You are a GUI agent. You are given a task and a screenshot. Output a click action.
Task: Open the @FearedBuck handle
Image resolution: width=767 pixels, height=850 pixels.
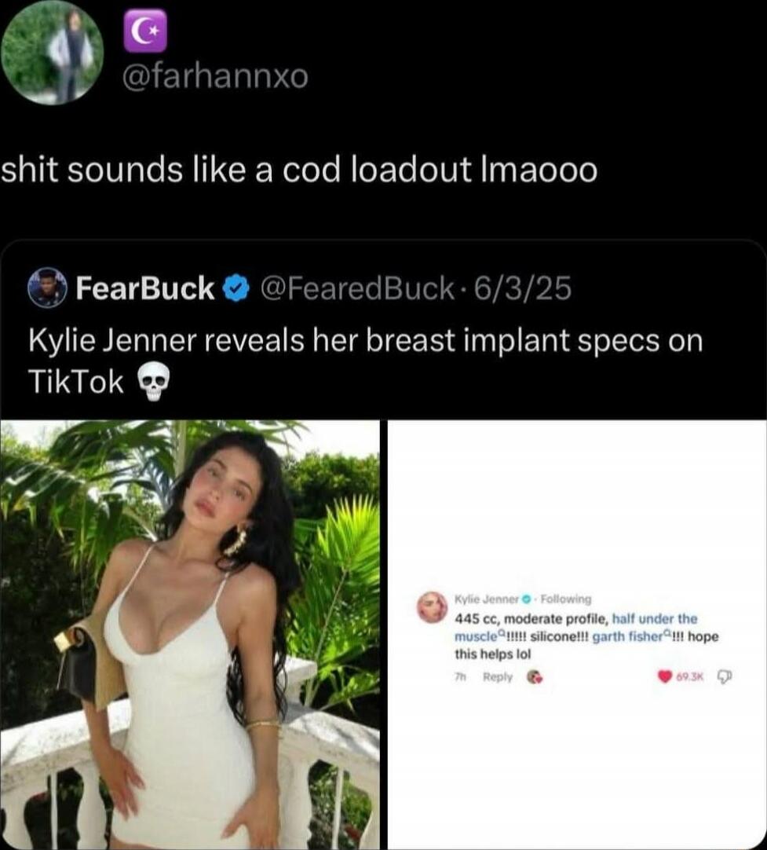[357, 288]
